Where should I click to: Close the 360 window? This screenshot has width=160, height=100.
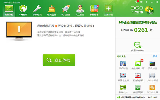pos(157,2)
